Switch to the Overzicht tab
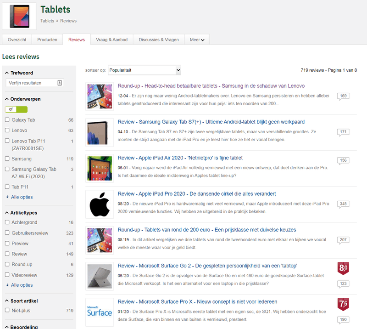Viewport: 367px width, 329px height. (17, 40)
